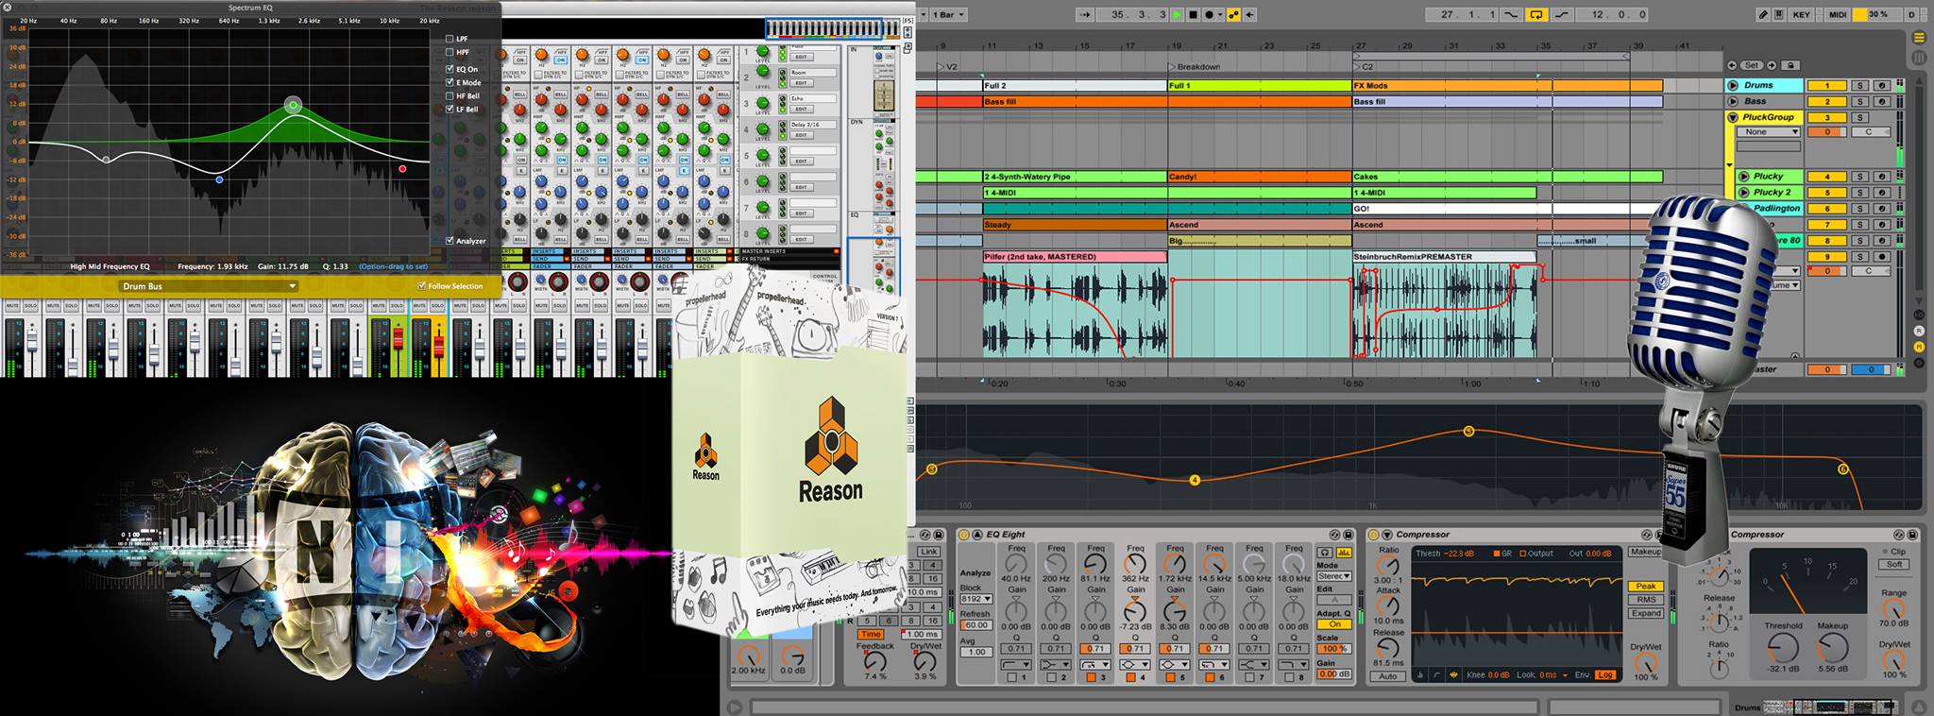
Task: Click the Ableton arrangement record button
Action: (1209, 14)
